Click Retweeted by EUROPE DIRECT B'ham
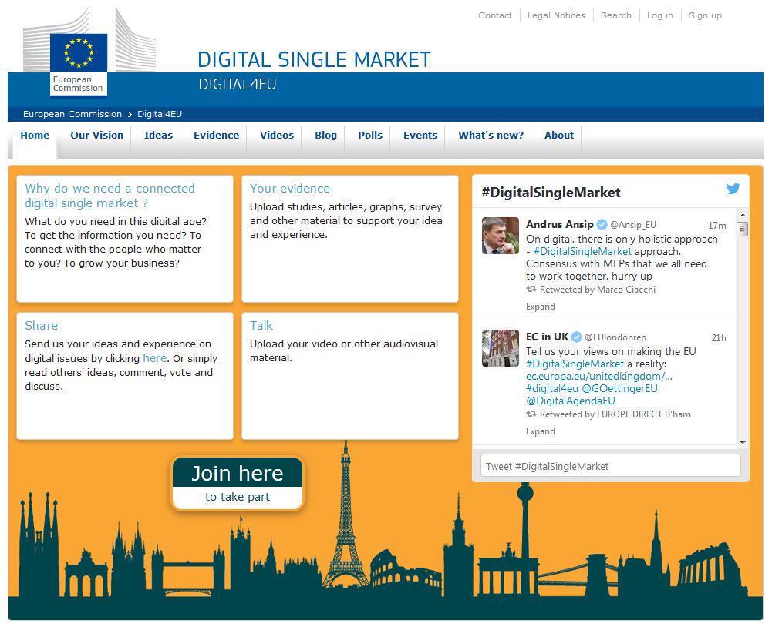Screen dimensions: 772x627 click(615, 414)
